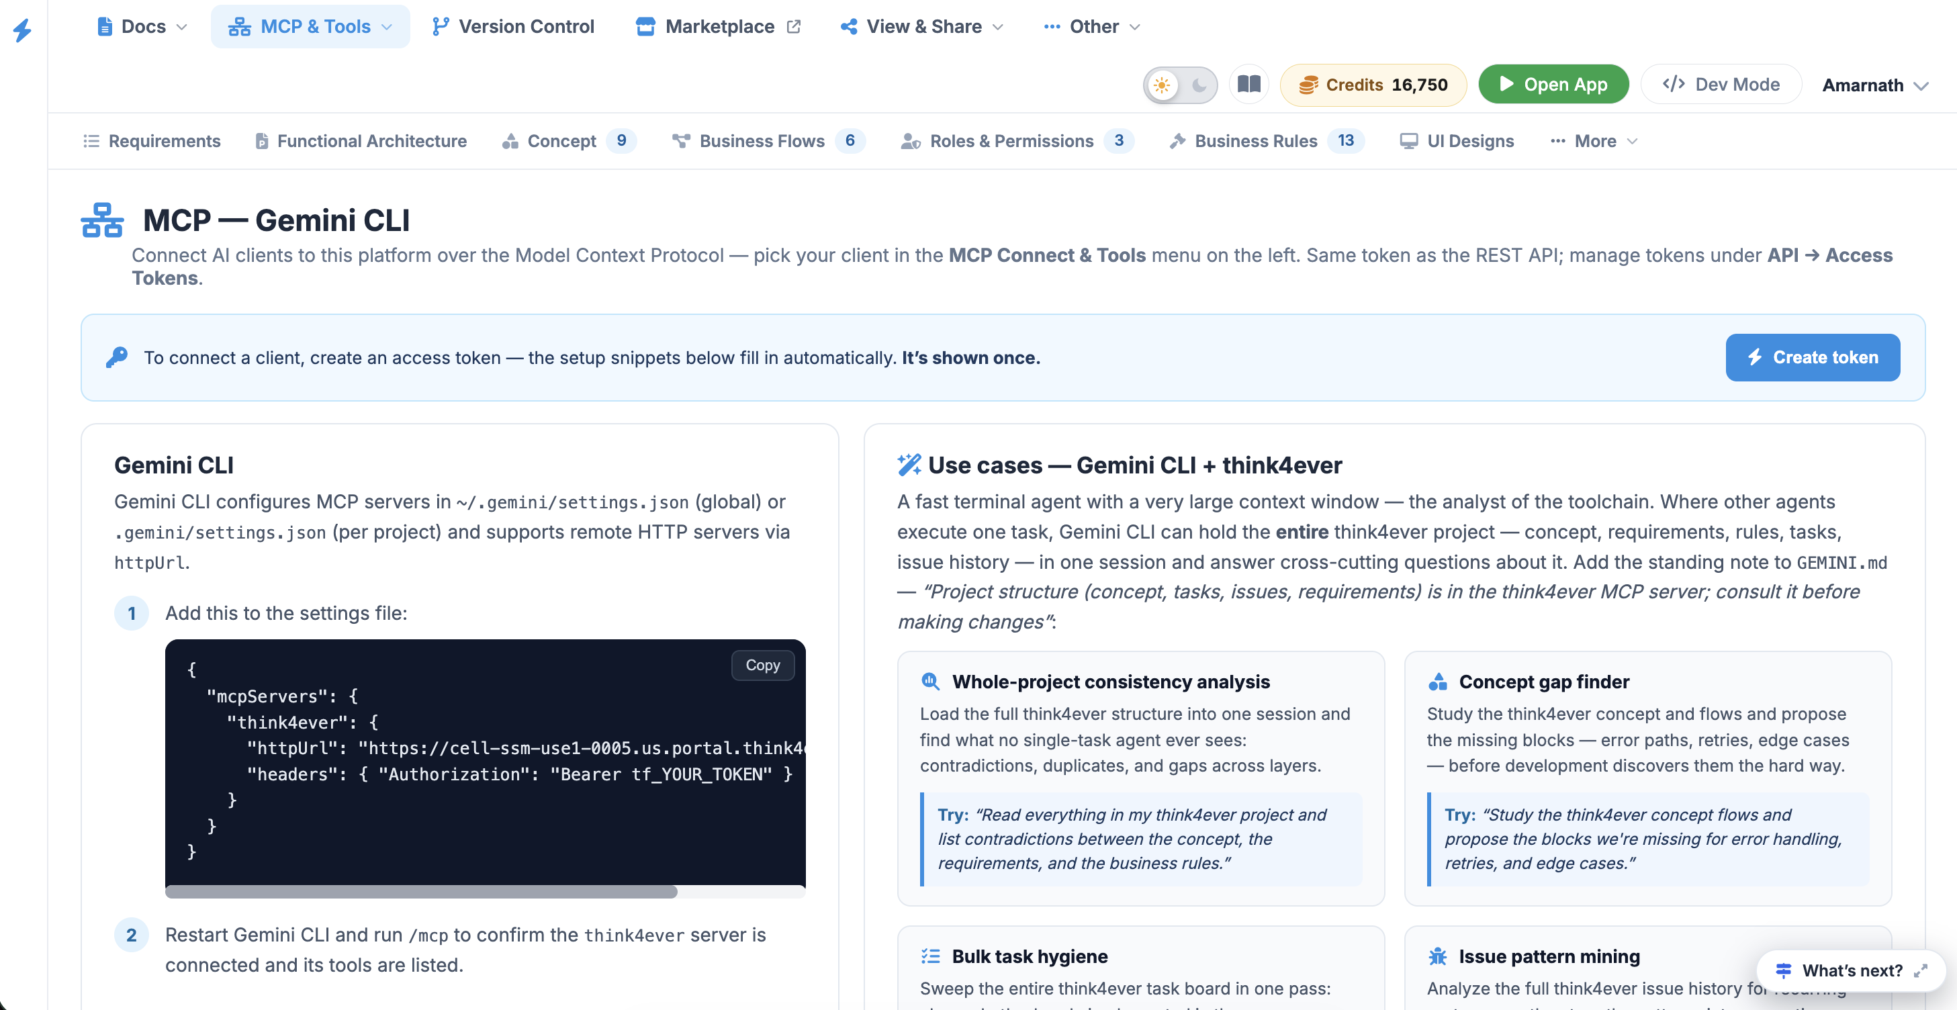The image size is (1957, 1010).
Task: Switch to Concept tab
Action: point(569,141)
